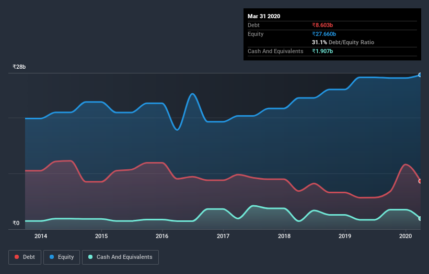Click the 2019 x-axis label

(x=345, y=236)
